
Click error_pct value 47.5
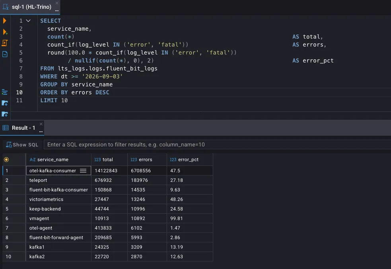pyautogui.click(x=190, y=171)
